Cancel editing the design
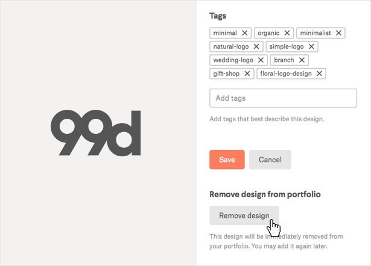The width and height of the screenshot is (371, 266). (270, 160)
